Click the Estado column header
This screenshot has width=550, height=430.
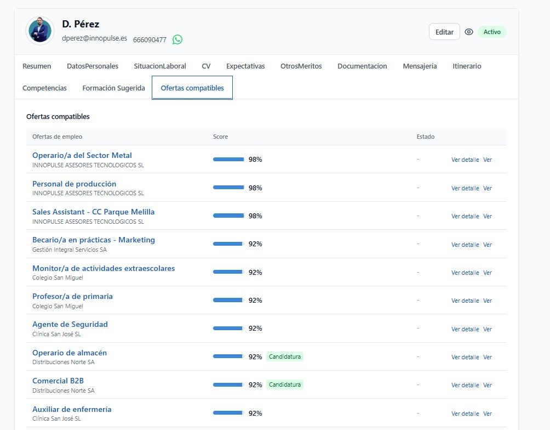[426, 137]
